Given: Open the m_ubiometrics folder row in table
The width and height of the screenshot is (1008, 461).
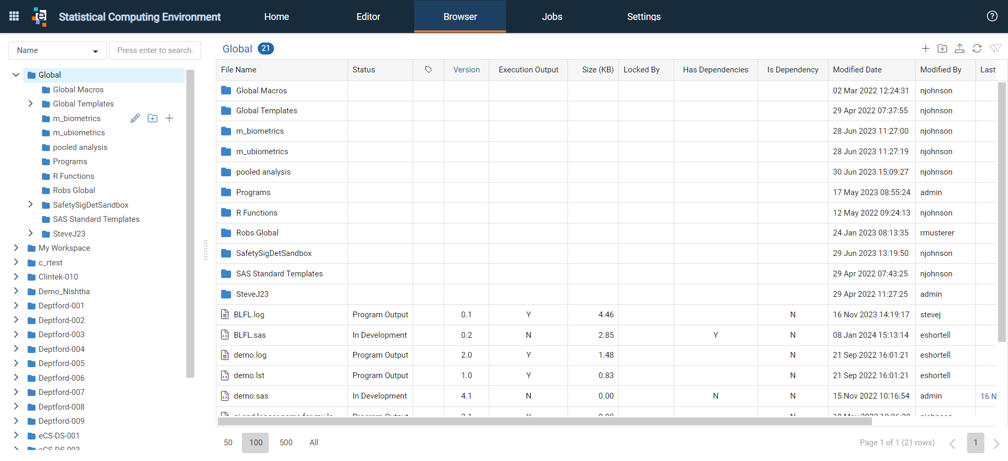Looking at the screenshot, I should [606, 152].
